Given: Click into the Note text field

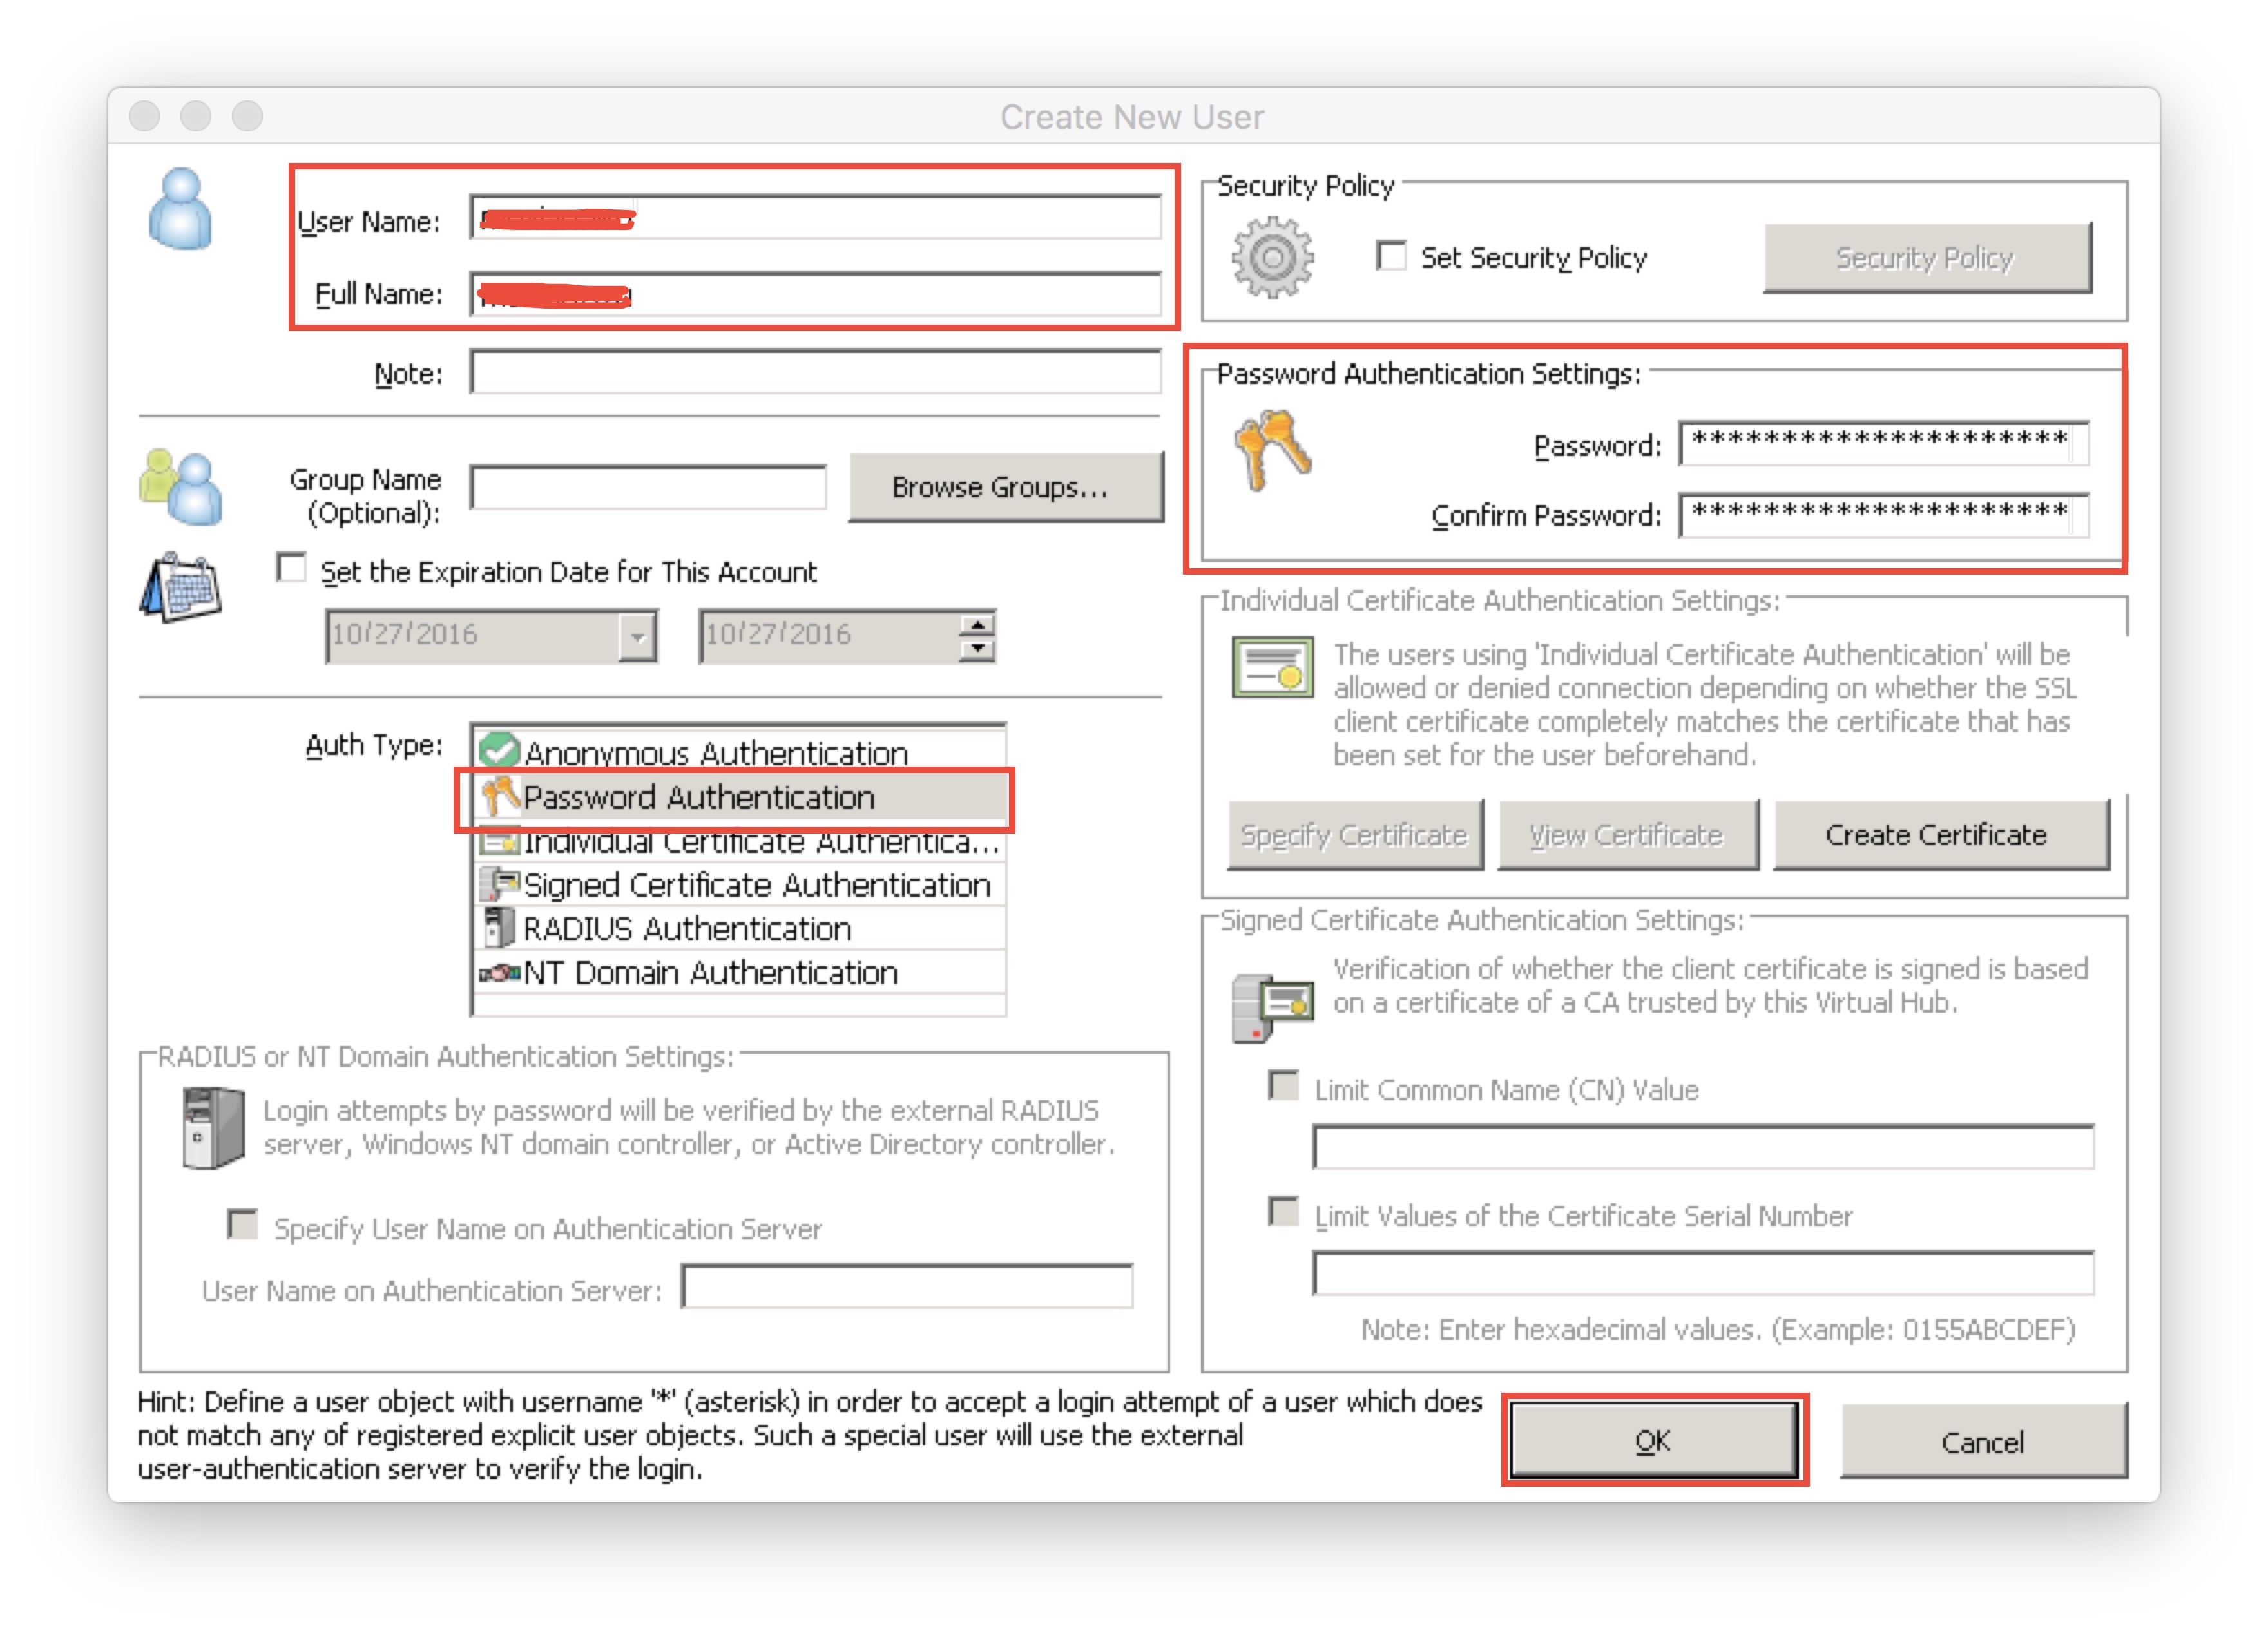Looking at the screenshot, I should click(815, 373).
